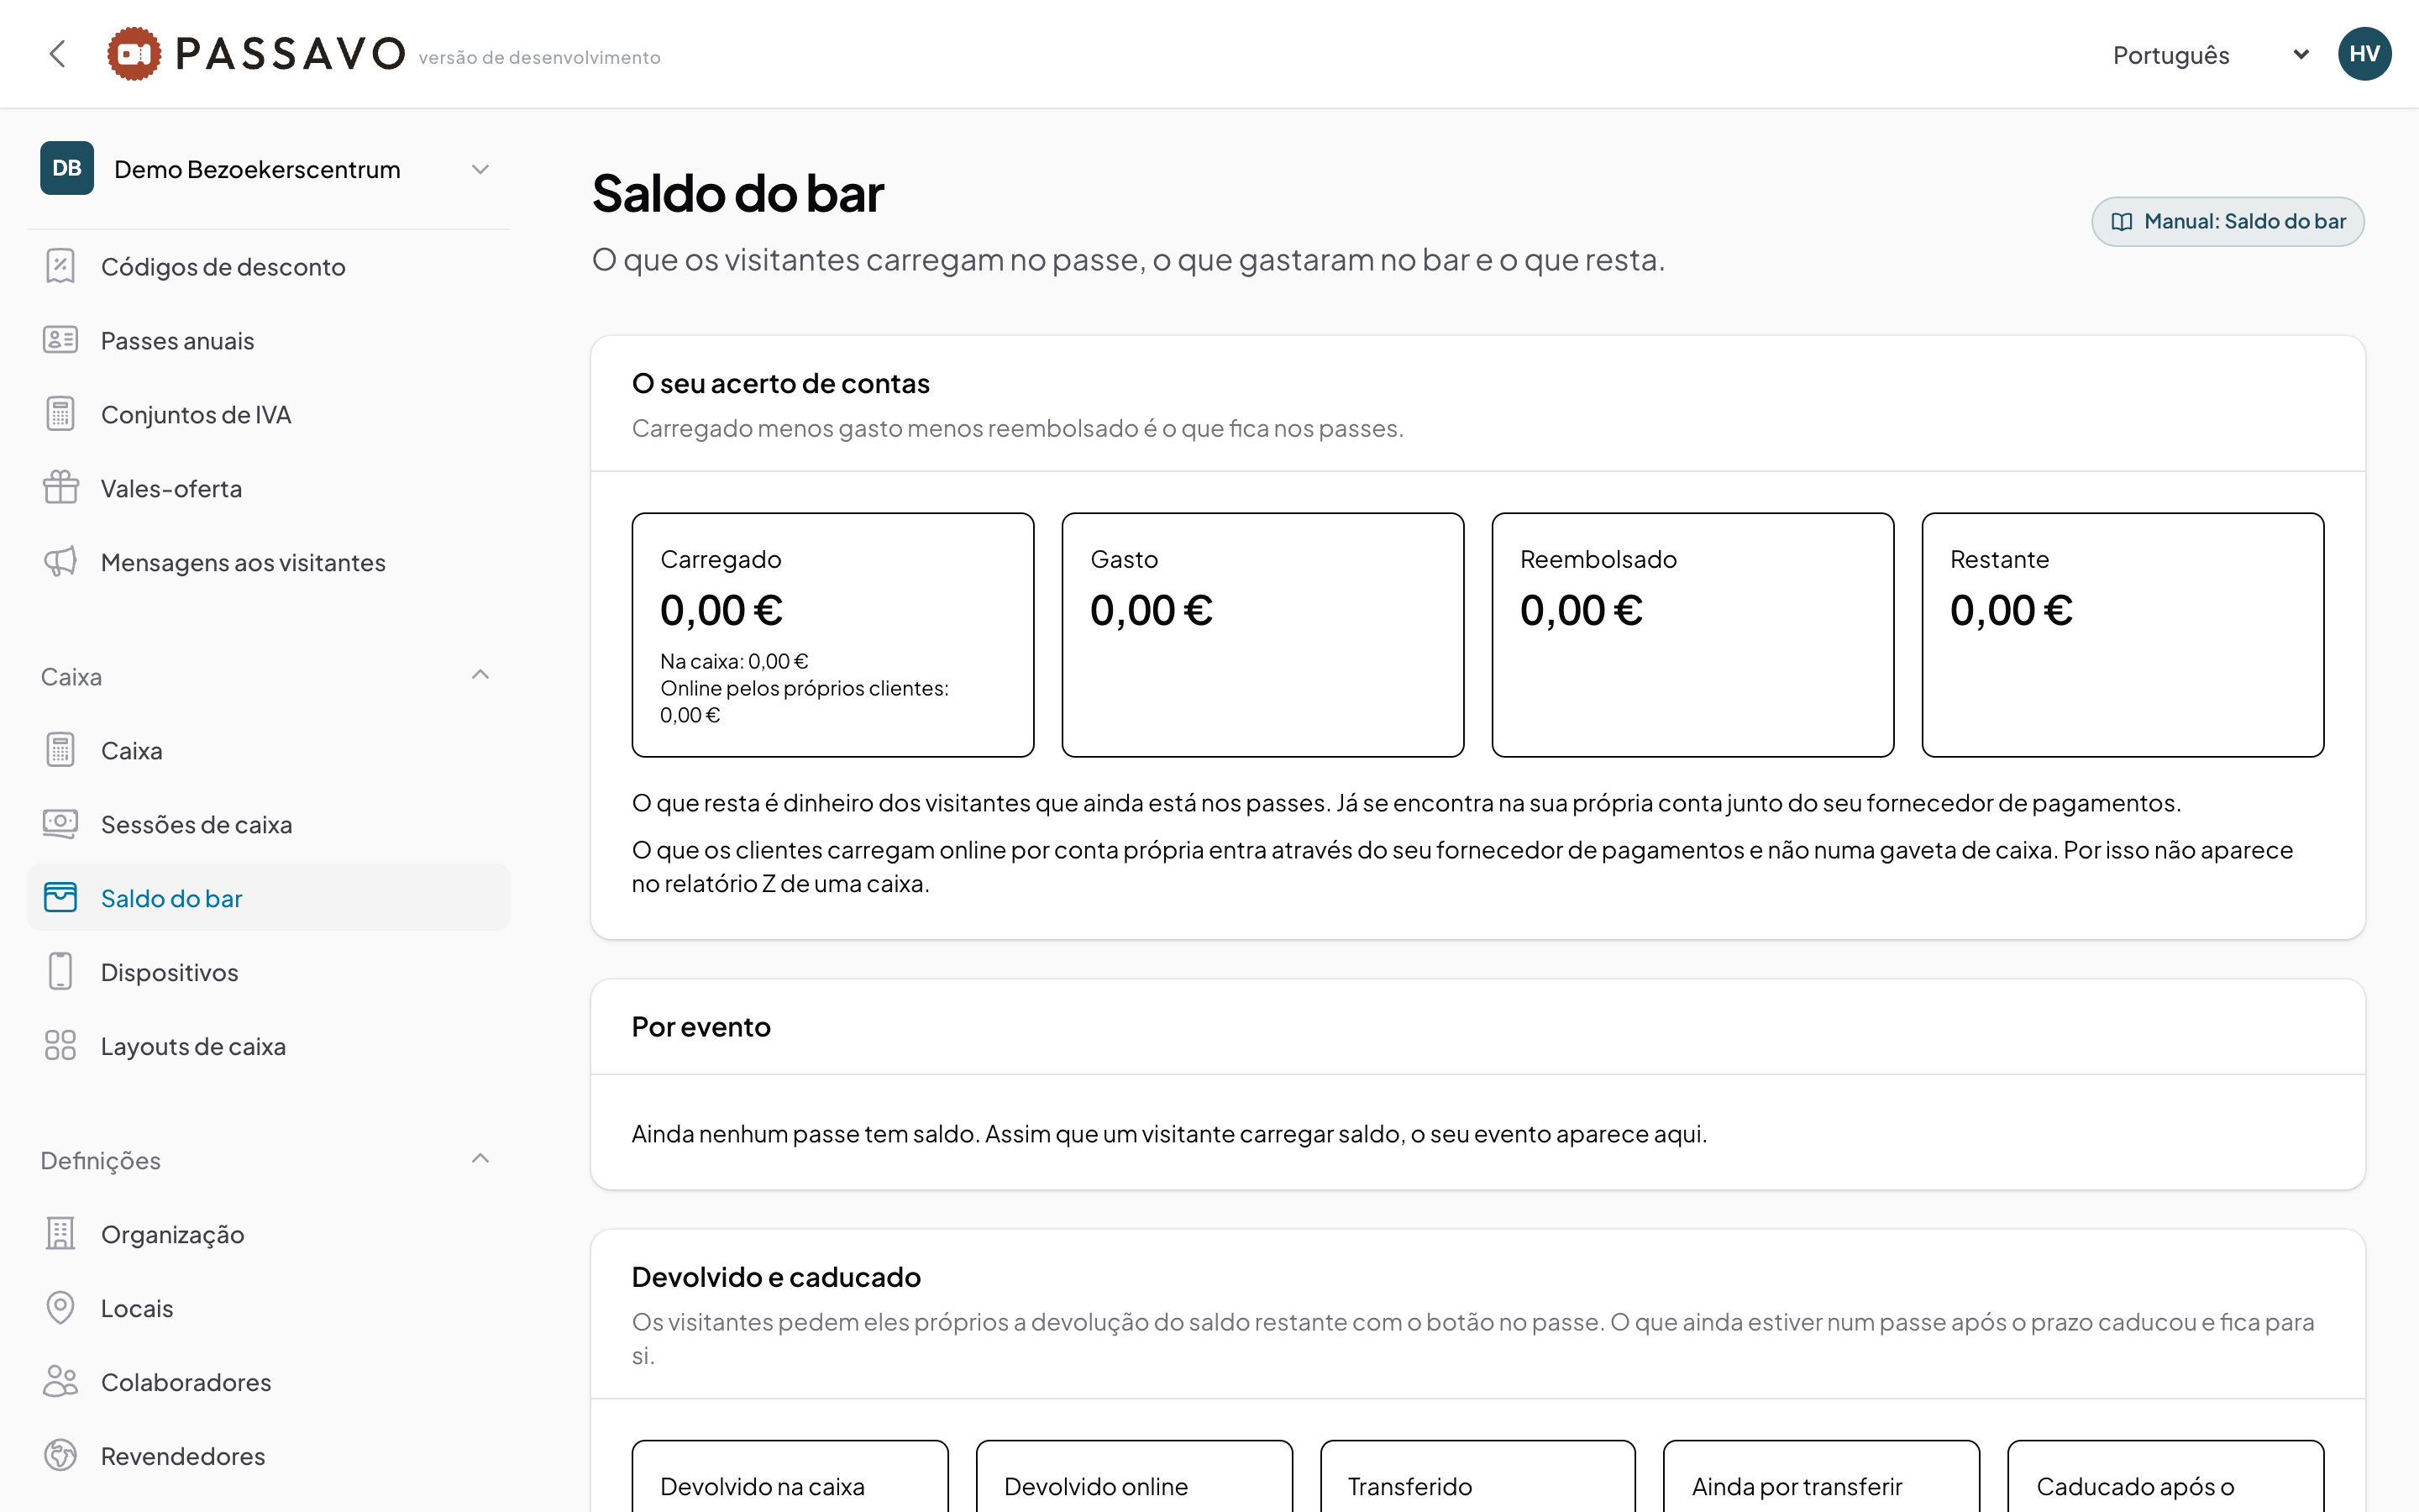Click the Vales-oferta gift icon

tap(60, 488)
